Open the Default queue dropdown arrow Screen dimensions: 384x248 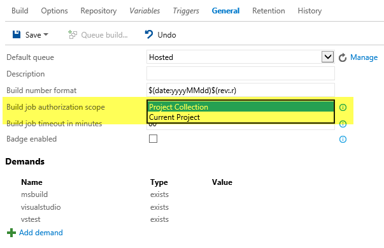pos(327,57)
